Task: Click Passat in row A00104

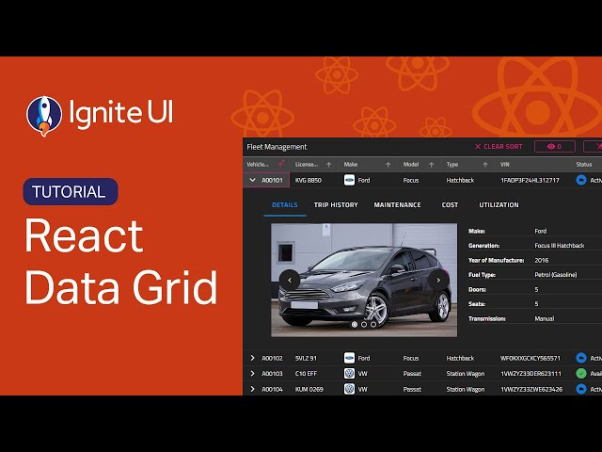Action: [x=412, y=389]
